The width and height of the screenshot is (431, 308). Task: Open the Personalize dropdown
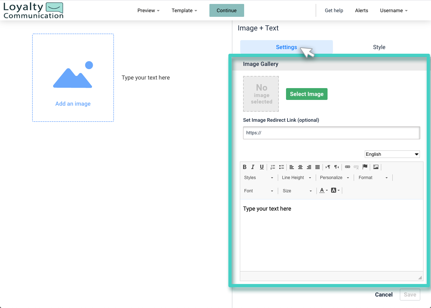334,177
